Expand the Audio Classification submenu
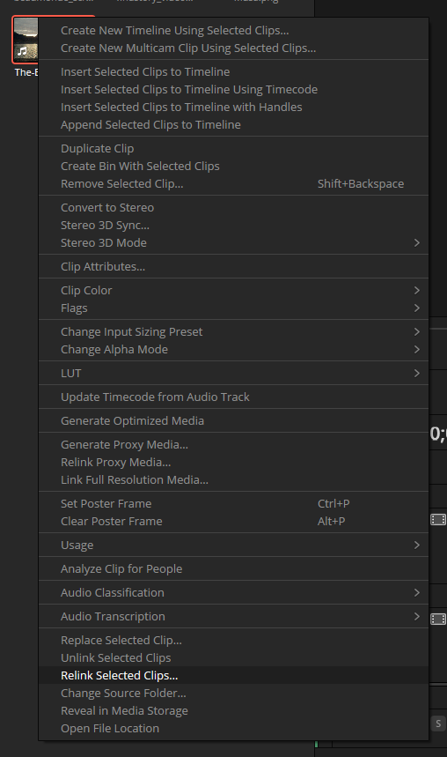This screenshot has height=757, width=447. click(233, 592)
